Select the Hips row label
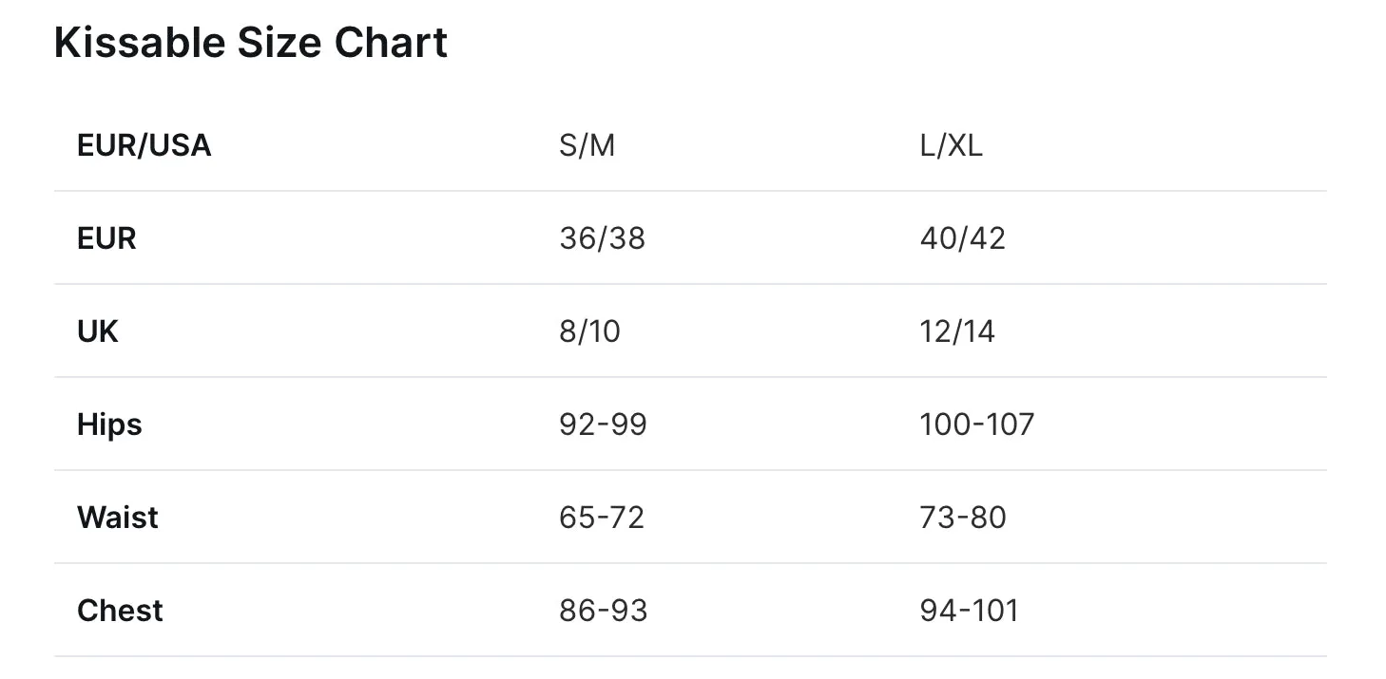Image resolution: width=1386 pixels, height=679 pixels. point(109,424)
